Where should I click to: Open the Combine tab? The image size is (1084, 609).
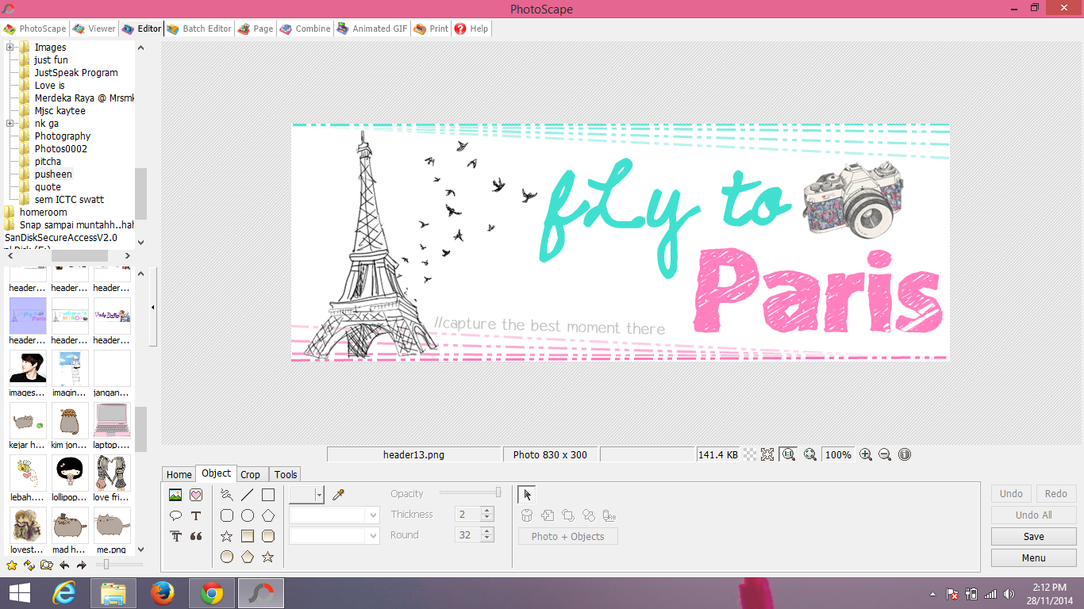[x=305, y=29]
